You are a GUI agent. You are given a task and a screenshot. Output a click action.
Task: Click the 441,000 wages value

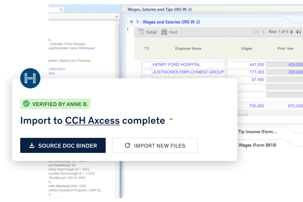(x=257, y=65)
